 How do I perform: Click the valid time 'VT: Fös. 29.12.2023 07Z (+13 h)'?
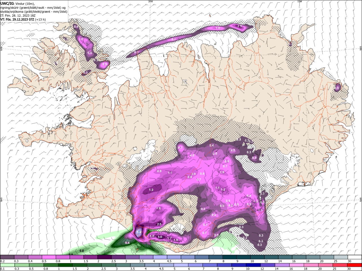pos(23,19)
